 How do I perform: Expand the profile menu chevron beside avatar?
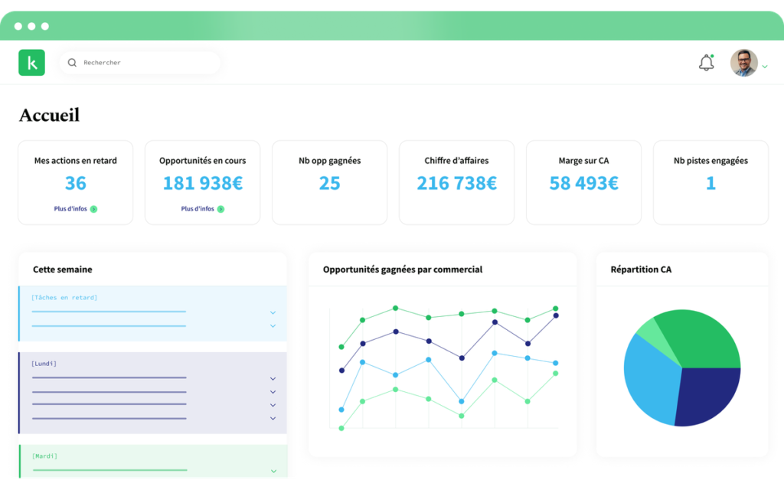tap(765, 66)
